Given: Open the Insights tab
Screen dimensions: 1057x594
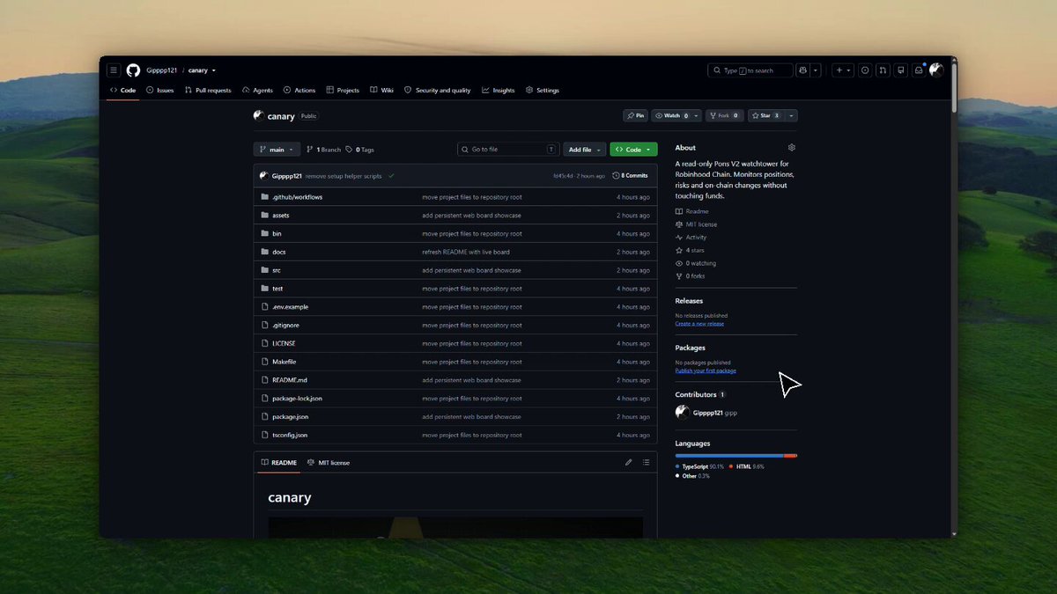Looking at the screenshot, I should [499, 90].
